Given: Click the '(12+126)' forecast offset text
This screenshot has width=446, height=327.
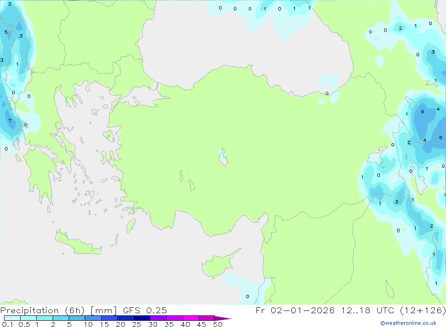Looking at the screenshot, I should click(422, 310).
